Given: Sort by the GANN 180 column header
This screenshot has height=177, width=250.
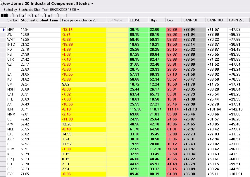Looking at the screenshot, I should (x=217, y=20).
